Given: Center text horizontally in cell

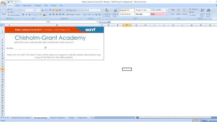Looking at the screenshot, I should 54,15.
